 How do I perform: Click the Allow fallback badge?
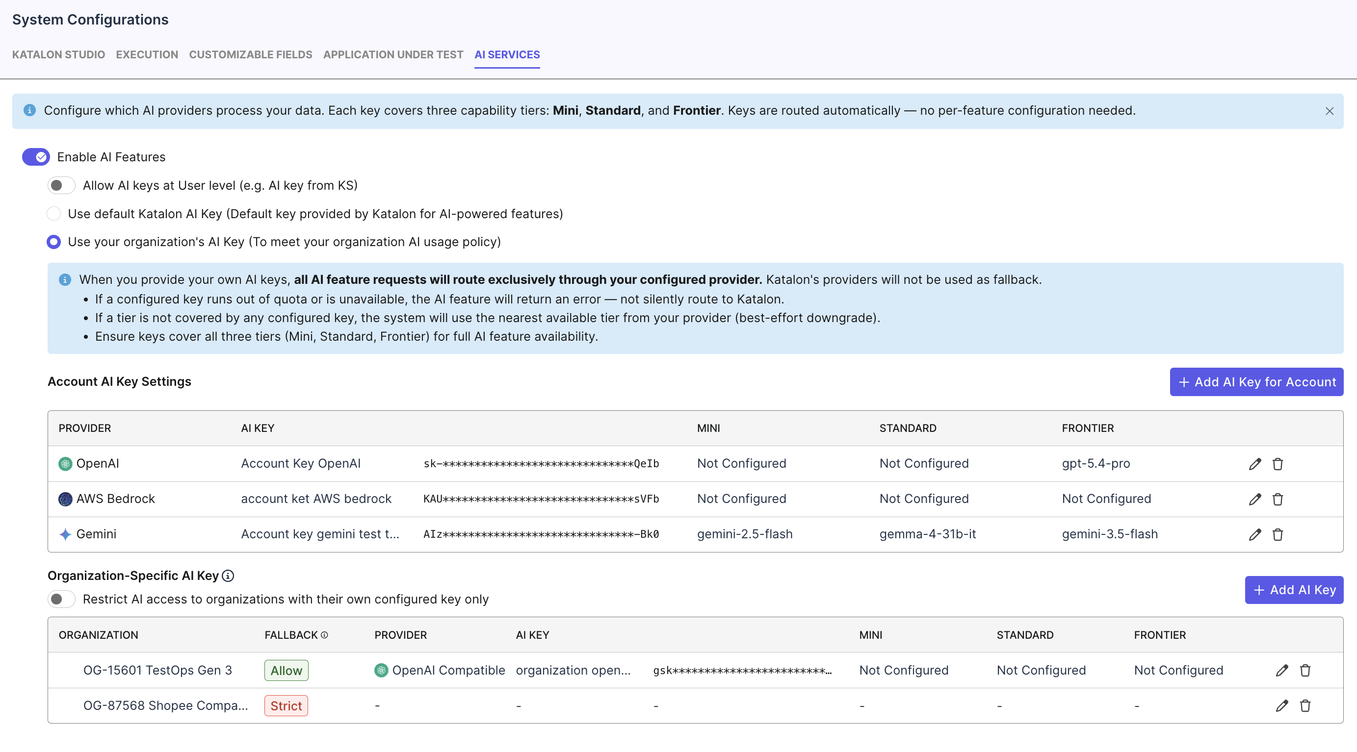(x=286, y=671)
